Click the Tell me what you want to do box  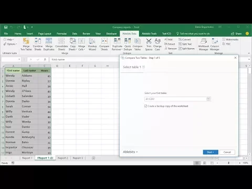pyautogui.click(x=193, y=34)
